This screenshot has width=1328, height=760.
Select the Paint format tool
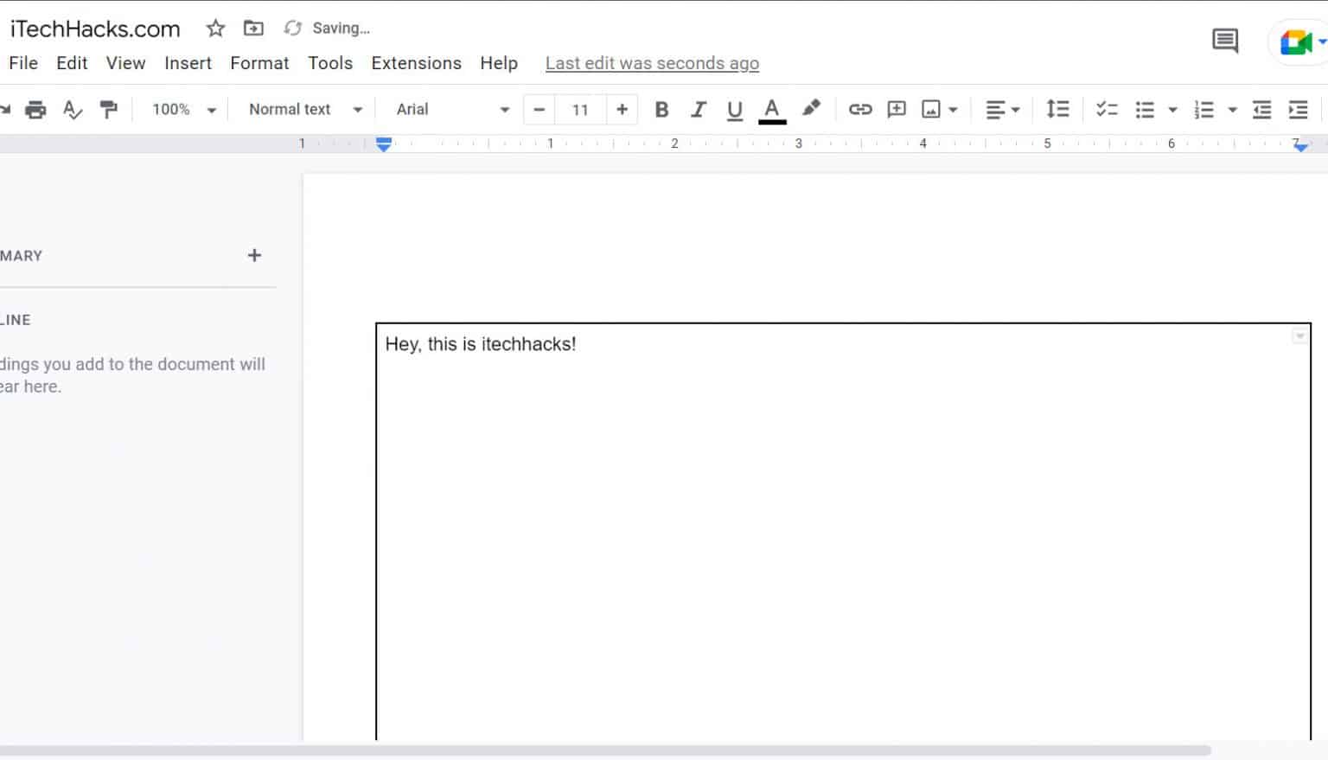(110, 109)
